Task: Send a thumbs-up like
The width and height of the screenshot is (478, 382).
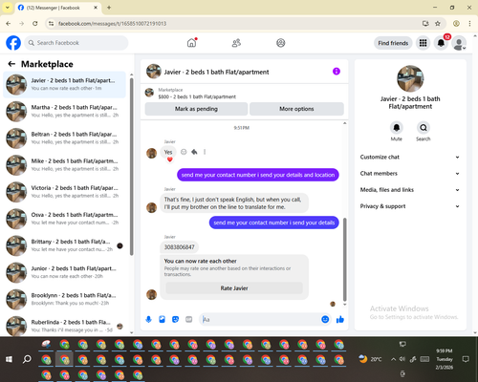Action: click(x=340, y=319)
